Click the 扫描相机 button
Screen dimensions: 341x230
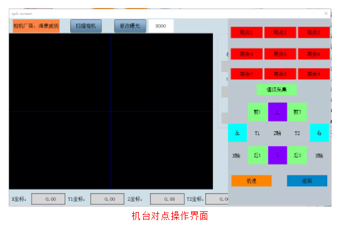(86, 26)
